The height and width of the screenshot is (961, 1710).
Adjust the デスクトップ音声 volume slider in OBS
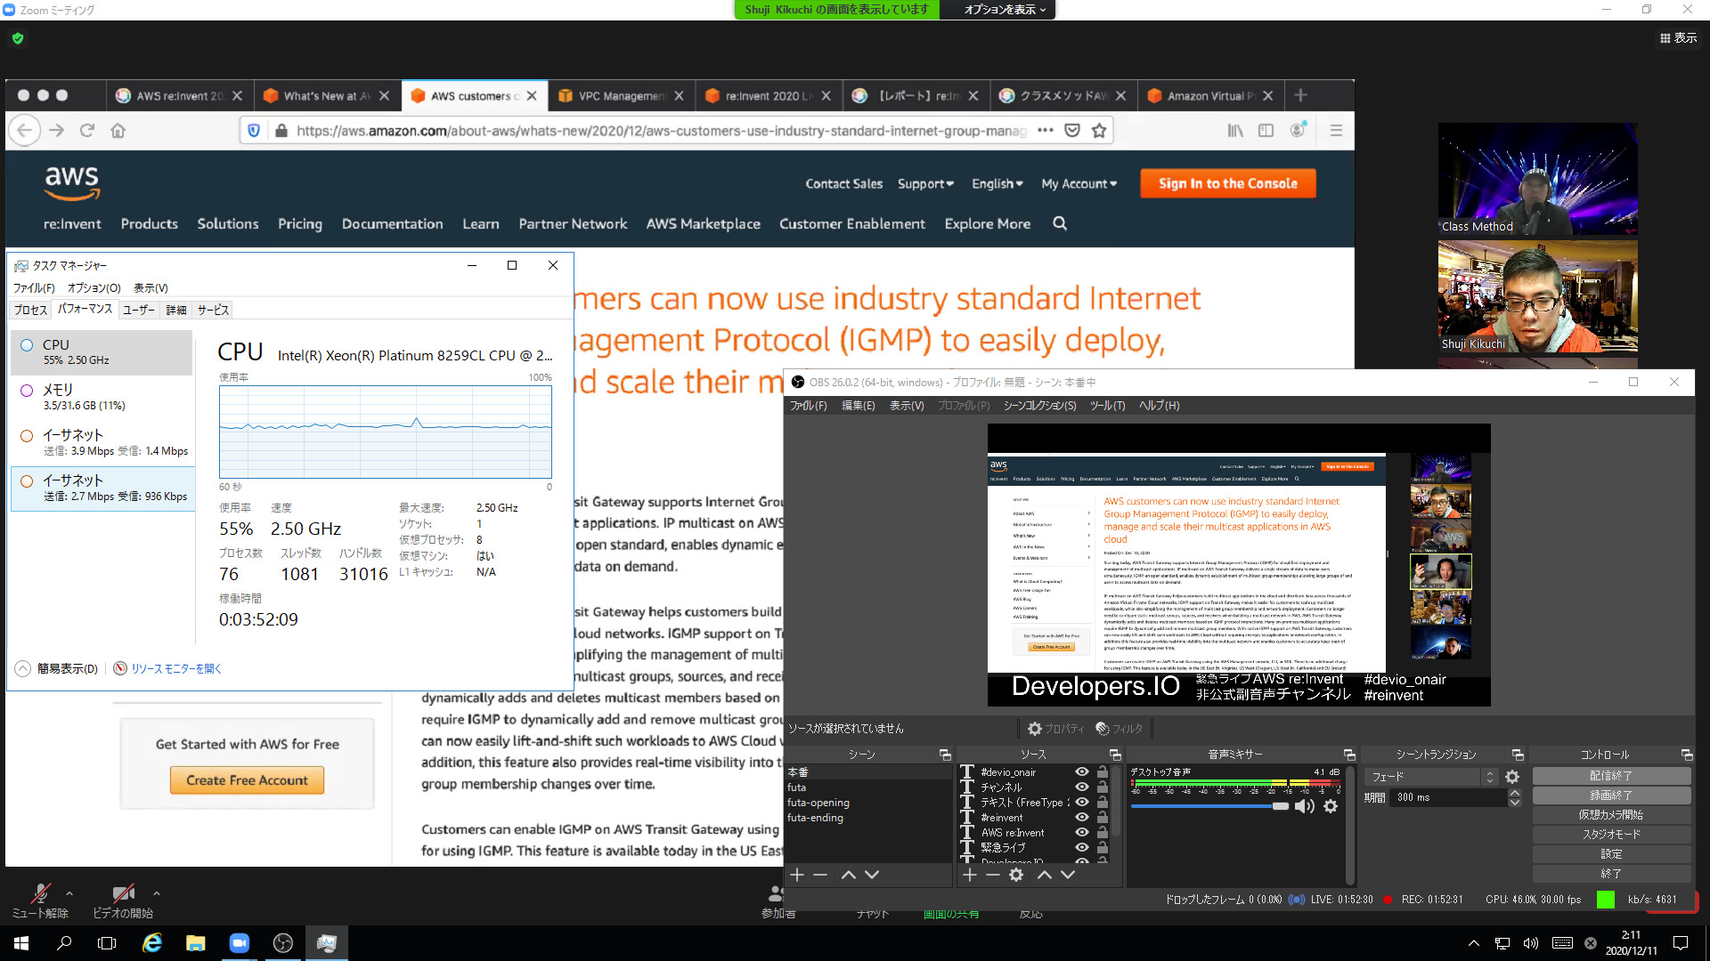click(1209, 806)
